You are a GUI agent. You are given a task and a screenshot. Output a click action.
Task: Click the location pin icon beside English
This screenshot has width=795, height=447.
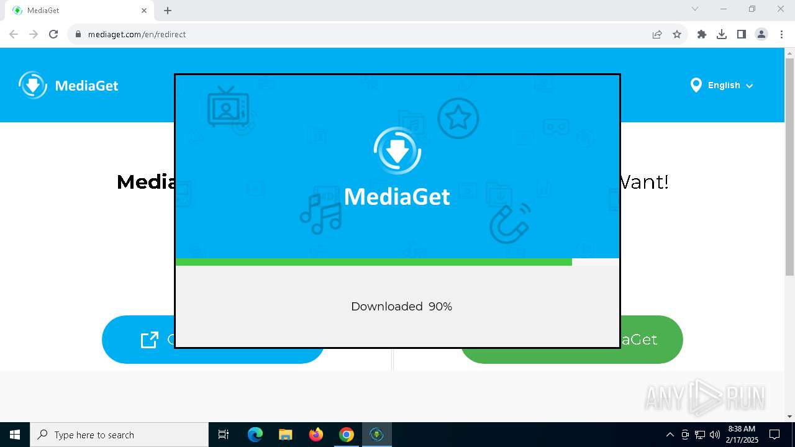(696, 85)
